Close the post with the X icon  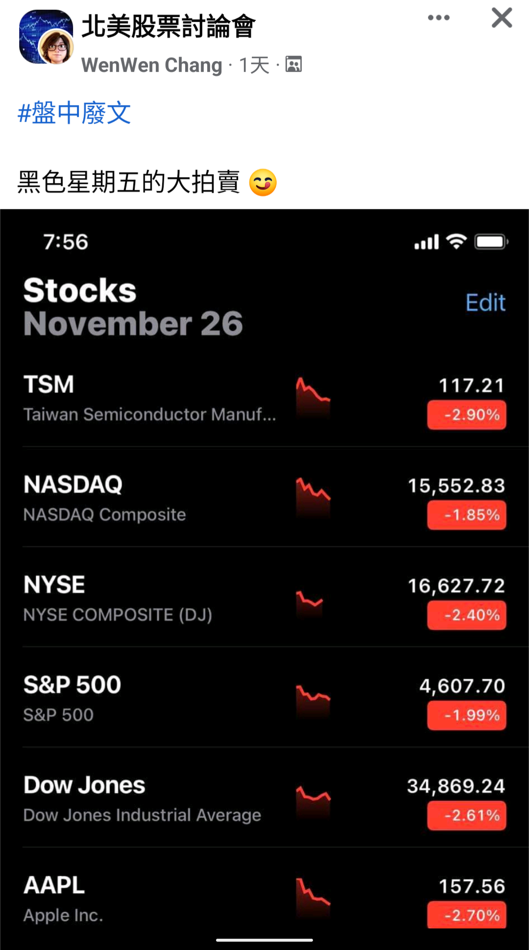click(502, 18)
